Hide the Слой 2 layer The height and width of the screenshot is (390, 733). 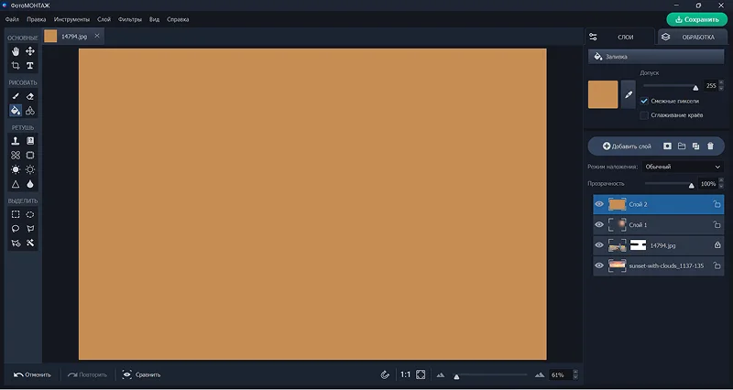(599, 204)
